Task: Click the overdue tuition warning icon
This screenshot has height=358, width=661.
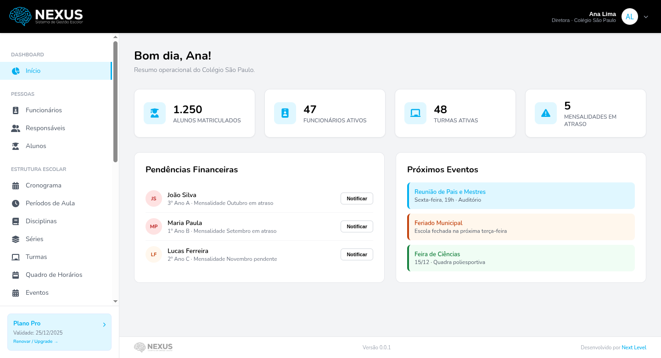Action: (x=546, y=113)
